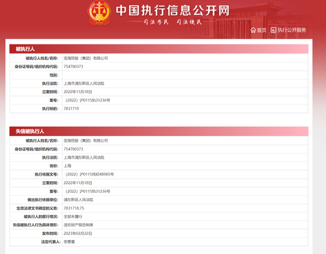
Task: Click the home icon beside 首页
Action: pos(253,30)
